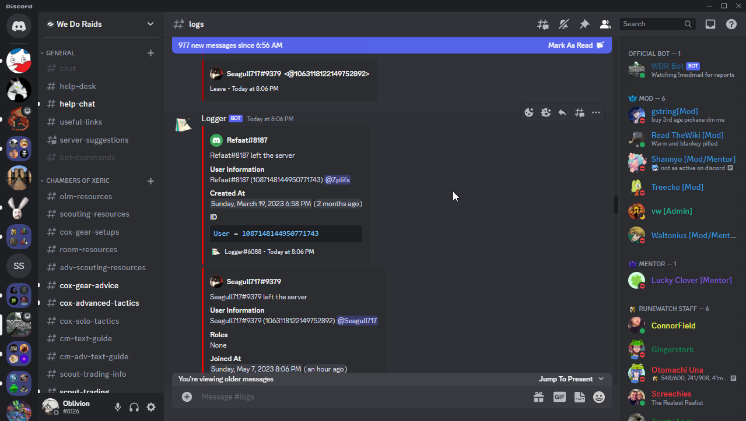Image resolution: width=746 pixels, height=421 pixels.
Task: Click the Search input field
Action: pyautogui.click(x=658, y=24)
